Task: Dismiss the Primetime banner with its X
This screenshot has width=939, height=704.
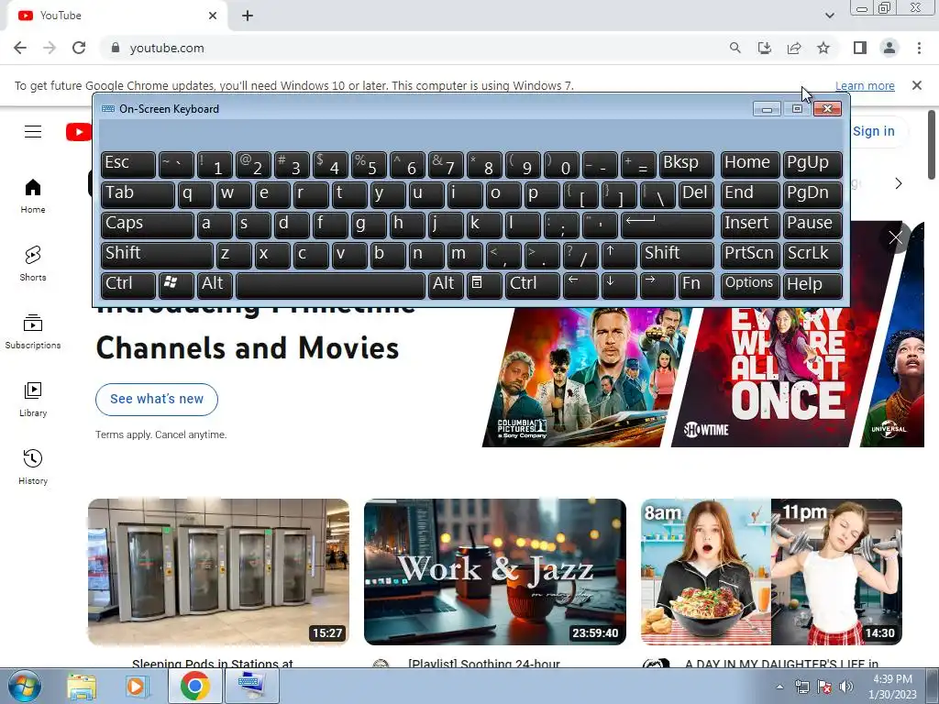Action: click(x=896, y=237)
